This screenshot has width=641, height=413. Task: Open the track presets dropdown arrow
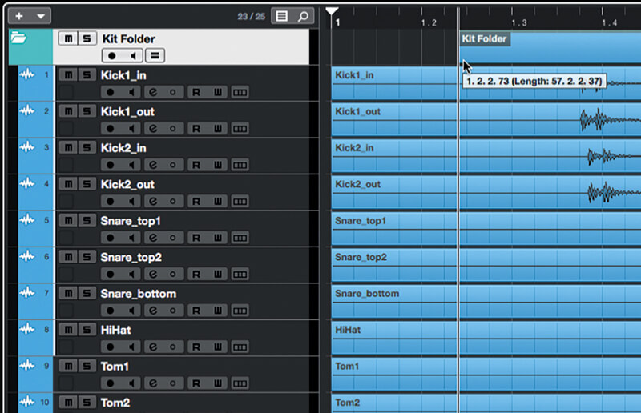coord(41,16)
